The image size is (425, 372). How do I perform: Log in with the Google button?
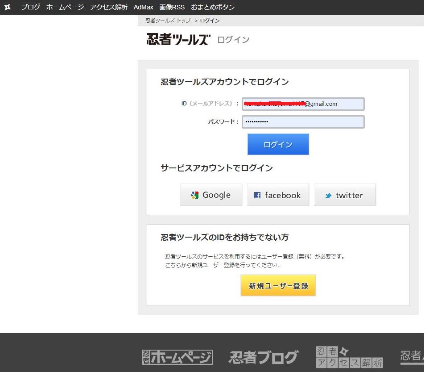click(x=211, y=195)
